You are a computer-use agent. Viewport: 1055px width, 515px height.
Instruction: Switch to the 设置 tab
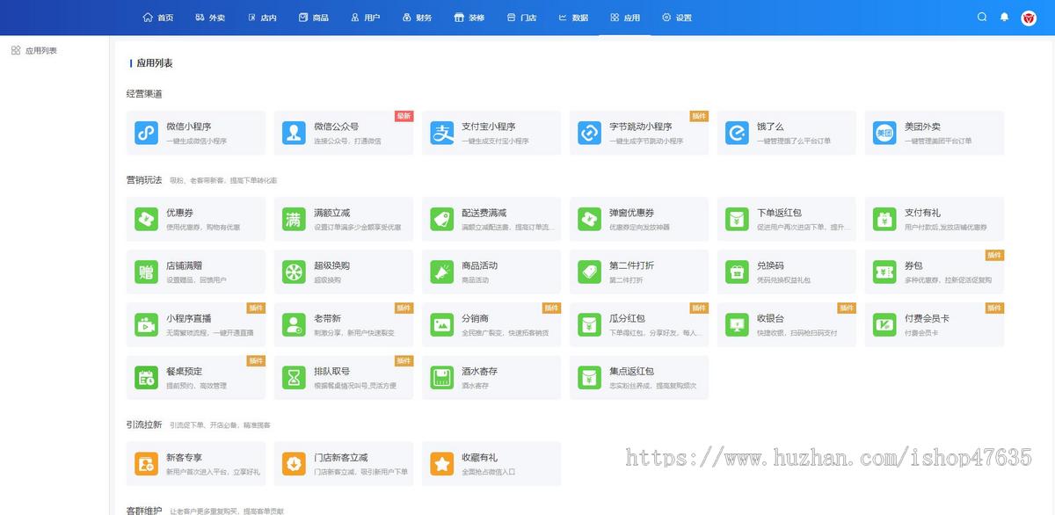point(677,18)
